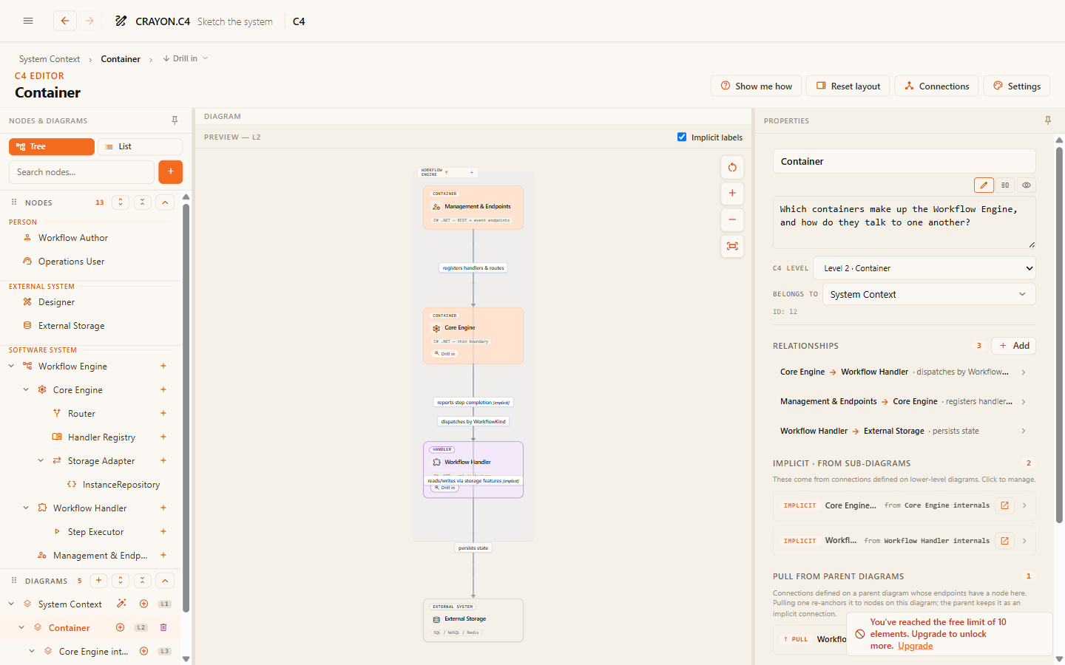Select InstanceRepository tree node
The height and width of the screenshot is (665, 1065).
pos(121,484)
